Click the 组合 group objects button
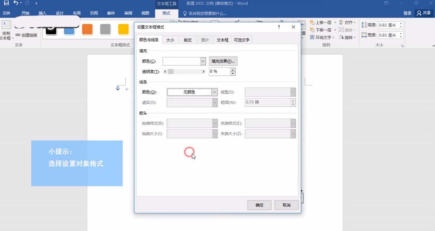 (347, 30)
